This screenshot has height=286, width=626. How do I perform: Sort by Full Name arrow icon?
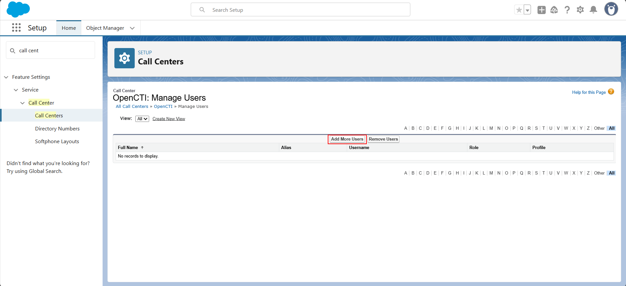point(142,147)
